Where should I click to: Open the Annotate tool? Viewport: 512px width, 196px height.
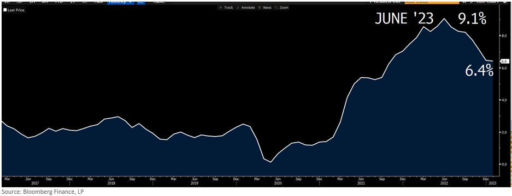pyautogui.click(x=245, y=8)
